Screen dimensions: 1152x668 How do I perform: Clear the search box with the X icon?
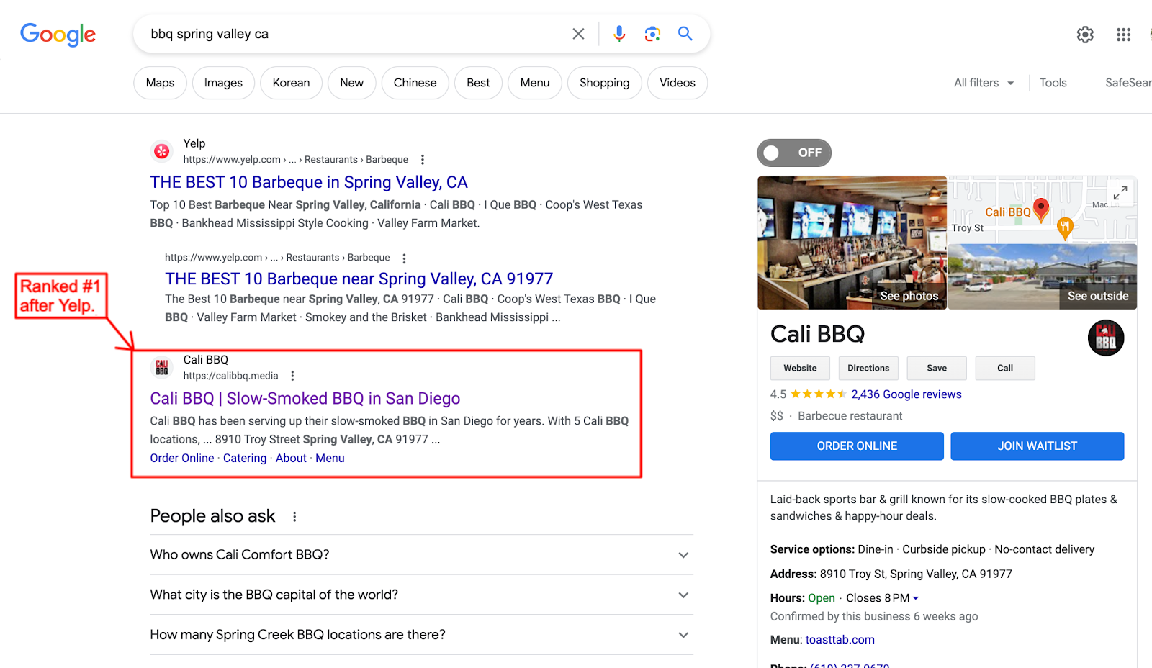(578, 34)
